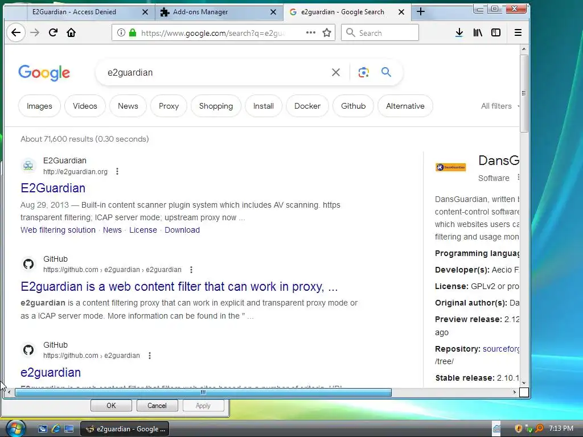Switch to E2Guardian - Access Denied tab

(x=89, y=12)
